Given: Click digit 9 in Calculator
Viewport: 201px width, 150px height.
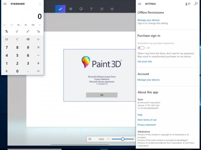Looking at the screenshot, I should 28,47.
